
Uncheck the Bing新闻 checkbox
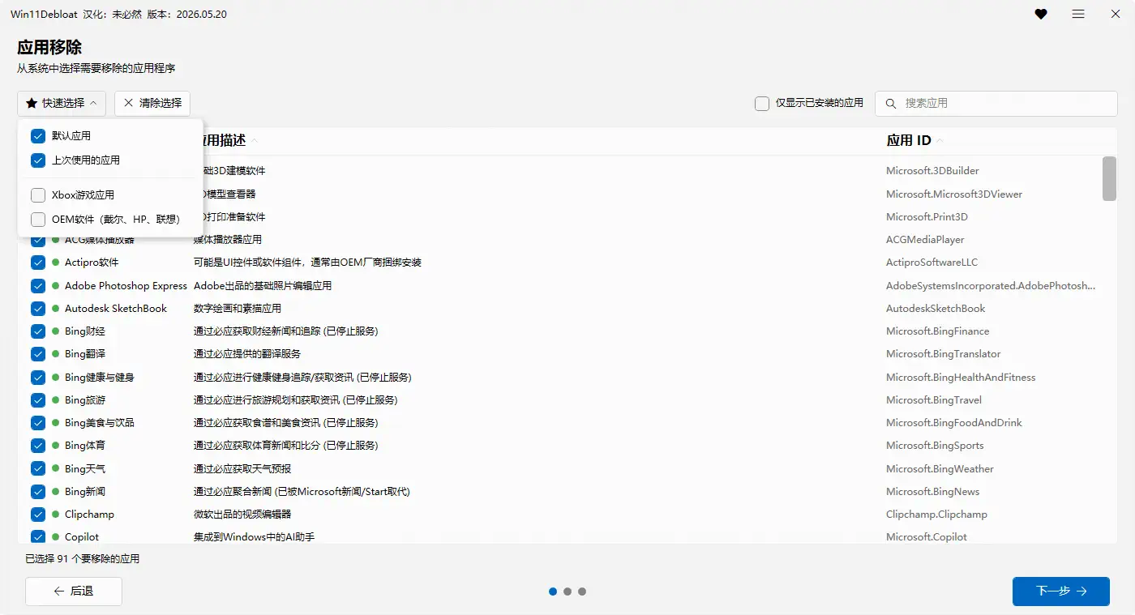tap(38, 492)
